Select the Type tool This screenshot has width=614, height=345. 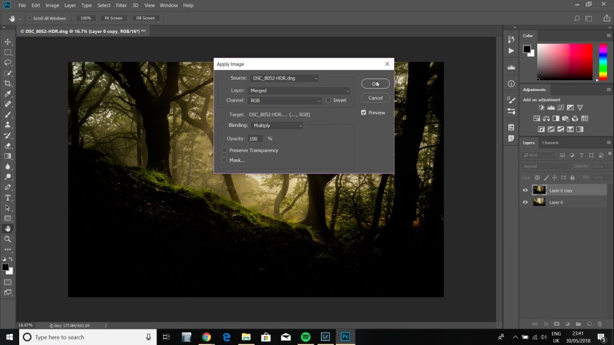tap(8, 197)
